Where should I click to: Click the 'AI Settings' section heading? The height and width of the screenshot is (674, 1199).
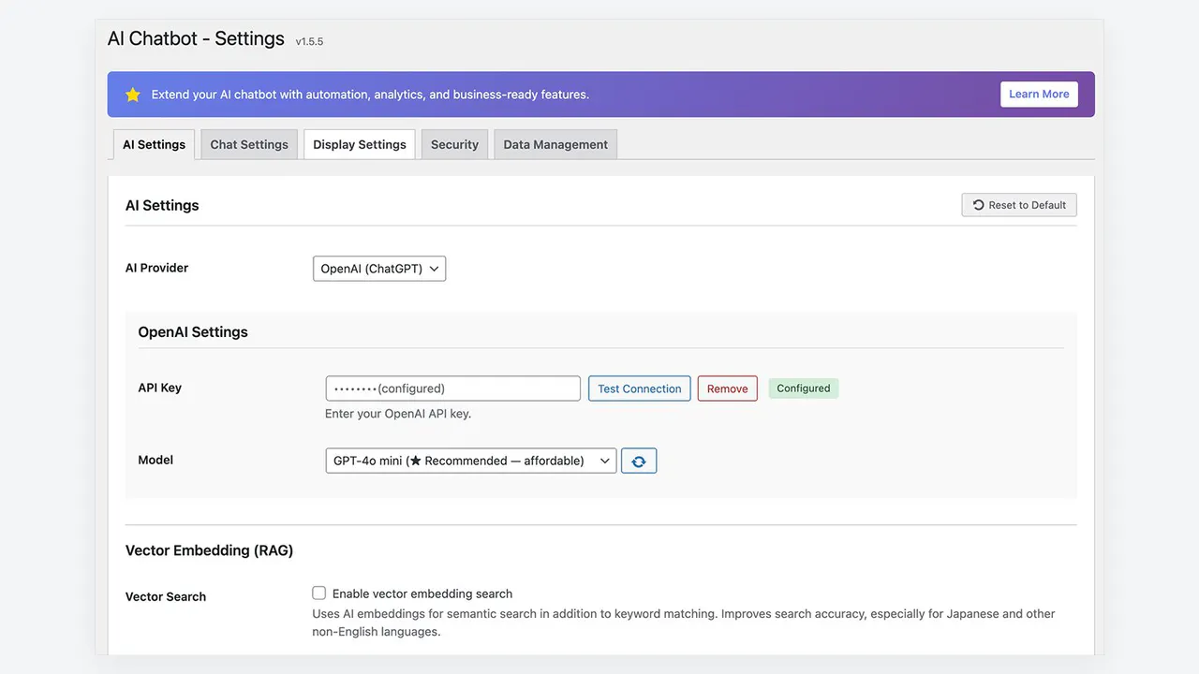(x=162, y=205)
